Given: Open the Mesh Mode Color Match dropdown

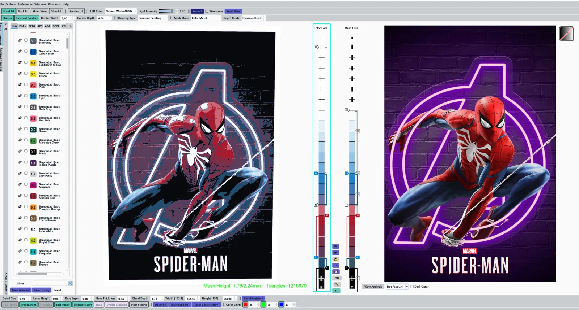Looking at the screenshot, I should 206,18.
